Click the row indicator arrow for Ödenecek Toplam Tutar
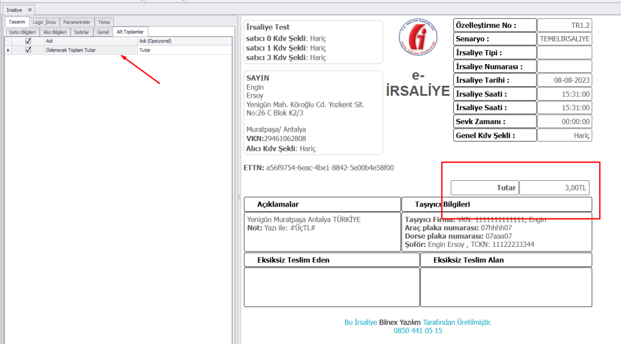 tap(8, 50)
